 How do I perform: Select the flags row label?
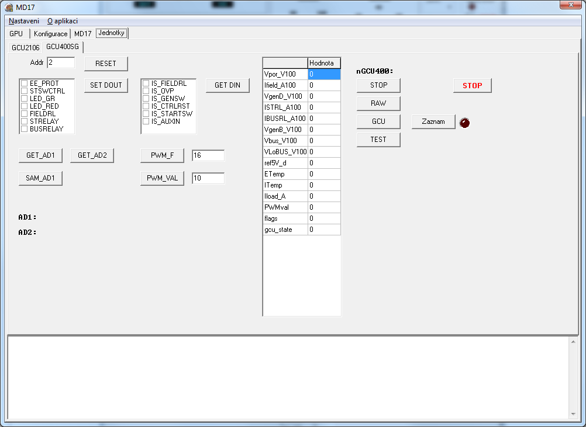pos(285,218)
